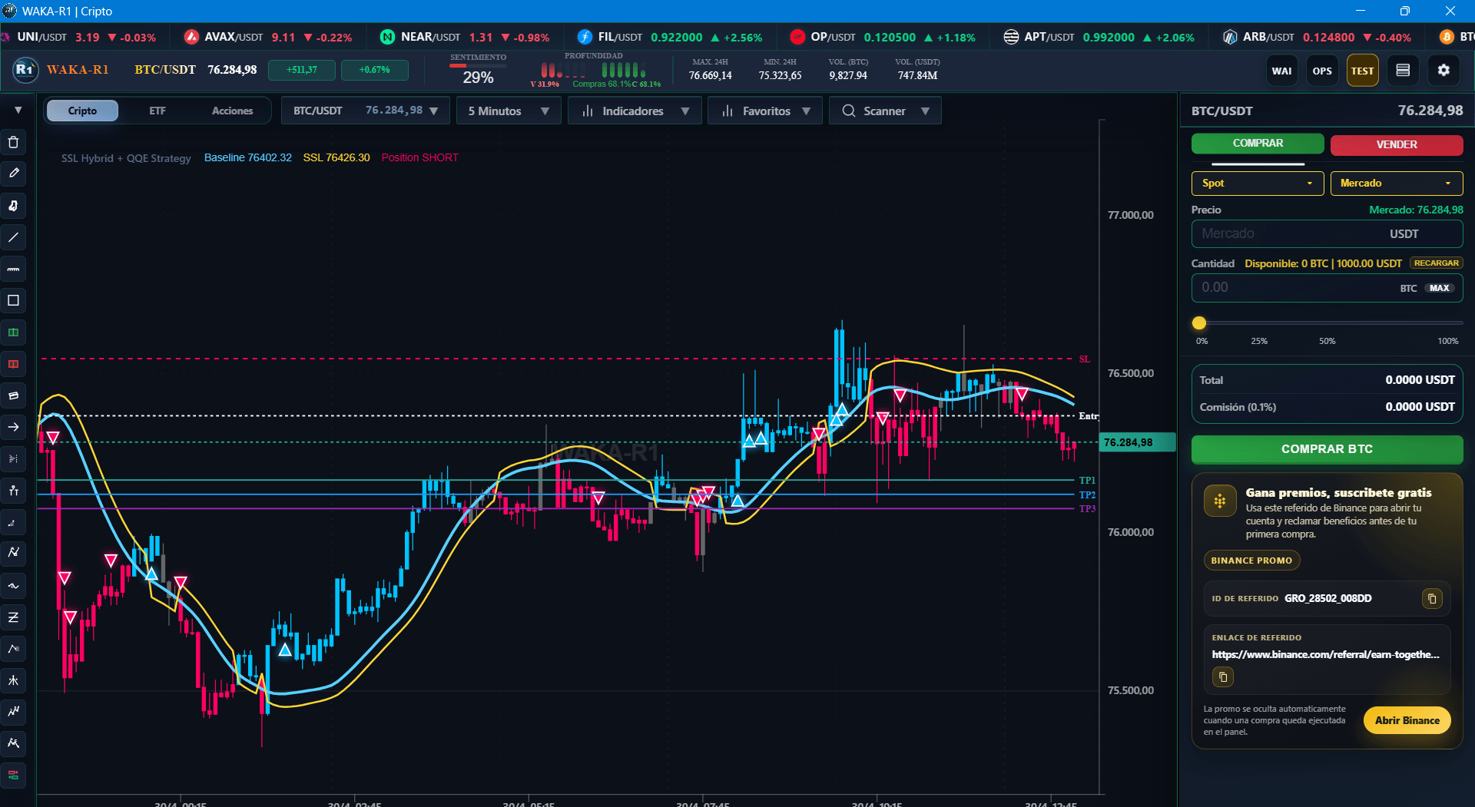Open the Favoritos dropdown
Image resolution: width=1475 pixels, height=807 pixels.
pyautogui.click(x=765, y=111)
